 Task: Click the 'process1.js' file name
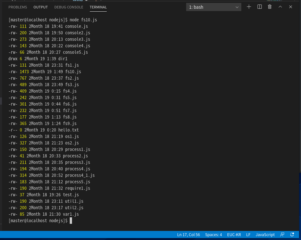click(78, 150)
